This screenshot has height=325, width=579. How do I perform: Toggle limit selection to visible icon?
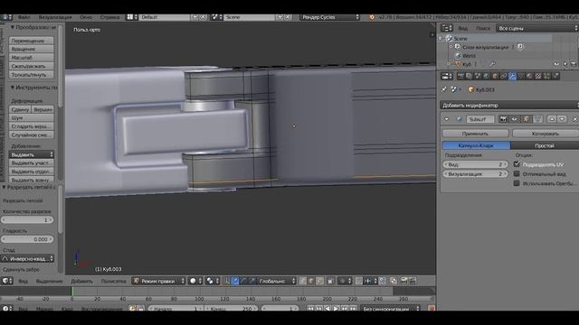(329, 281)
